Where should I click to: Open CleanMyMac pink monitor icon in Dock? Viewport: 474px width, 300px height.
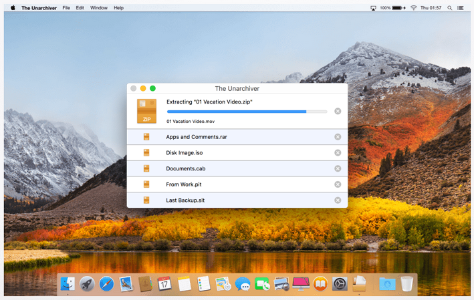[301, 284]
